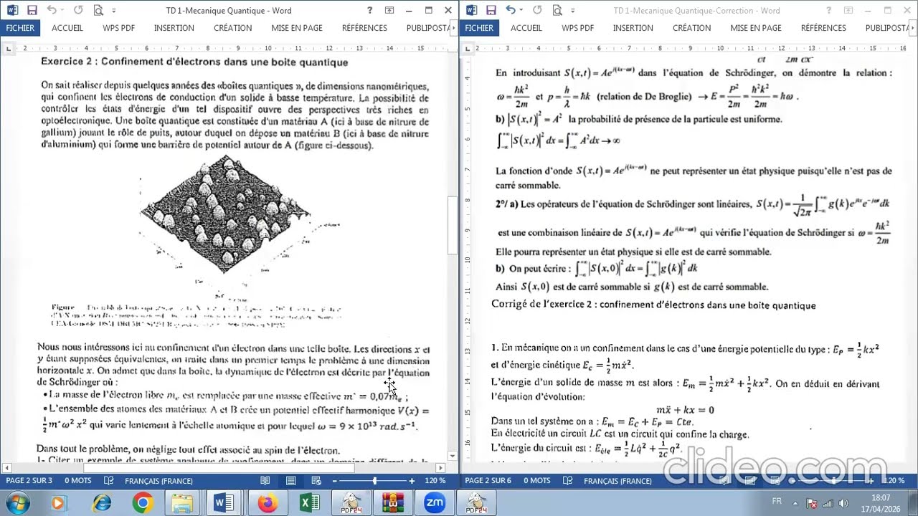This screenshot has width=918, height=516.
Task: Open FICHIER tab in right Word window
Action: 479,28
